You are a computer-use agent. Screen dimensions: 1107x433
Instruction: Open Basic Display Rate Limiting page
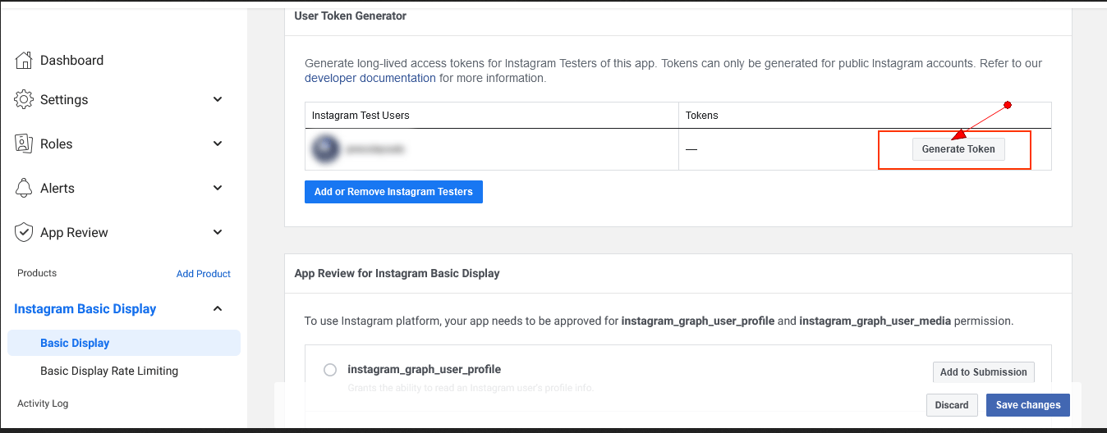pos(109,371)
